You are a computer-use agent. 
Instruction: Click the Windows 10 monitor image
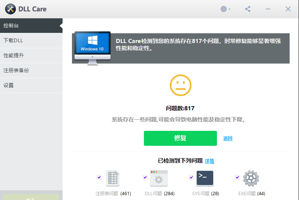coord(93,48)
